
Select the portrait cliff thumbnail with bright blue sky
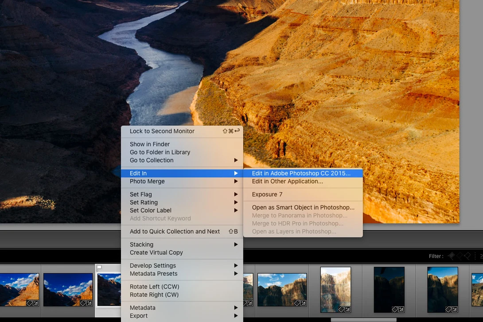(443, 290)
